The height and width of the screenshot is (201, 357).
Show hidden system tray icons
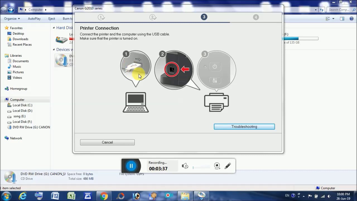pos(304,196)
